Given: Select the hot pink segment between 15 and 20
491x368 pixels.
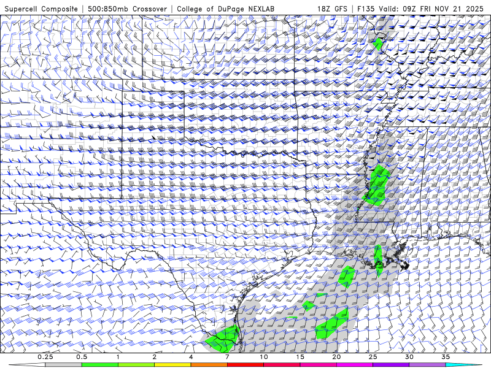Looking at the screenshot, I should click(x=318, y=365).
